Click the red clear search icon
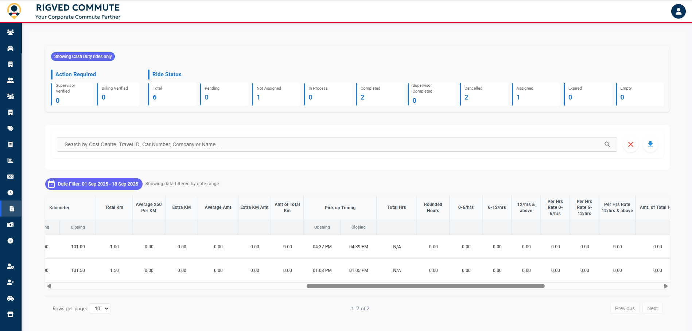Image resolution: width=692 pixels, height=331 pixels. pyautogui.click(x=631, y=144)
